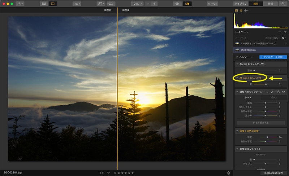Select the DSC02881.jpg layer
This screenshot has width=289, height=176.
coord(260,50)
